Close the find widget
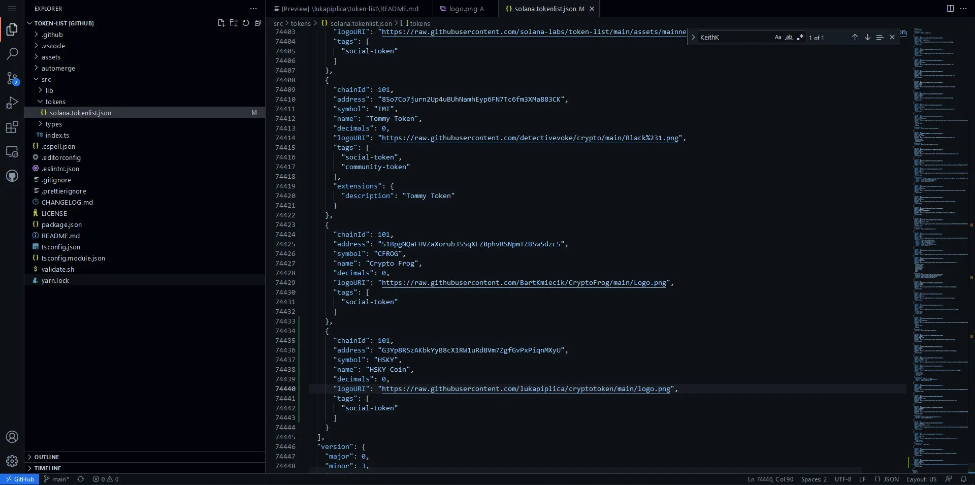The height and width of the screenshot is (485, 975). tap(892, 37)
